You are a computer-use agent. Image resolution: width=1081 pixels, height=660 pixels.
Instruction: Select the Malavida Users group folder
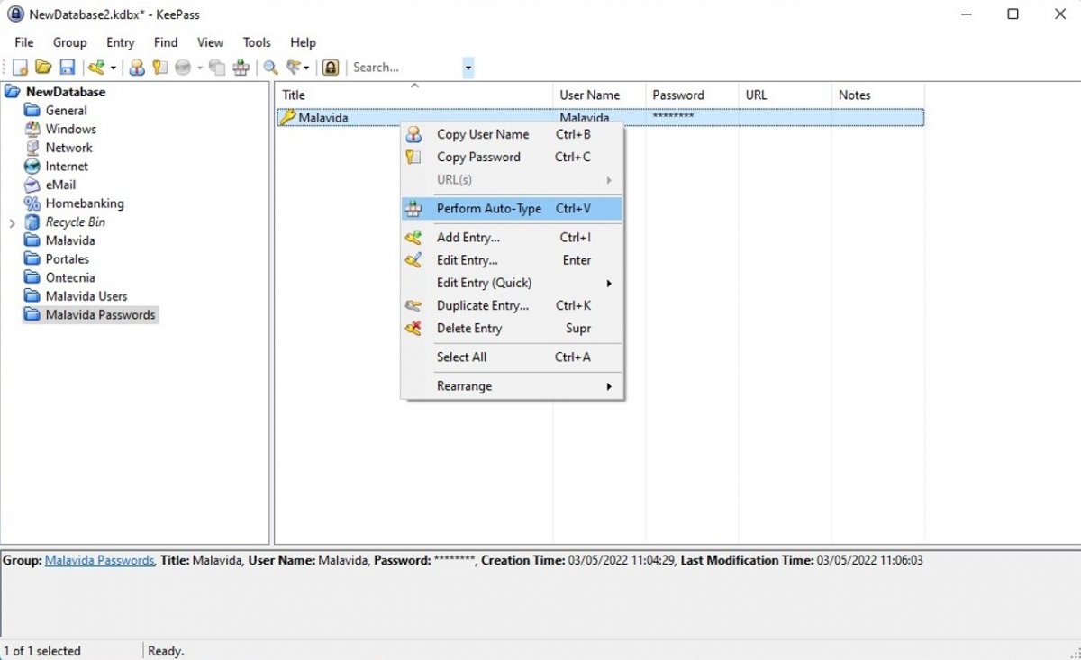(x=86, y=296)
